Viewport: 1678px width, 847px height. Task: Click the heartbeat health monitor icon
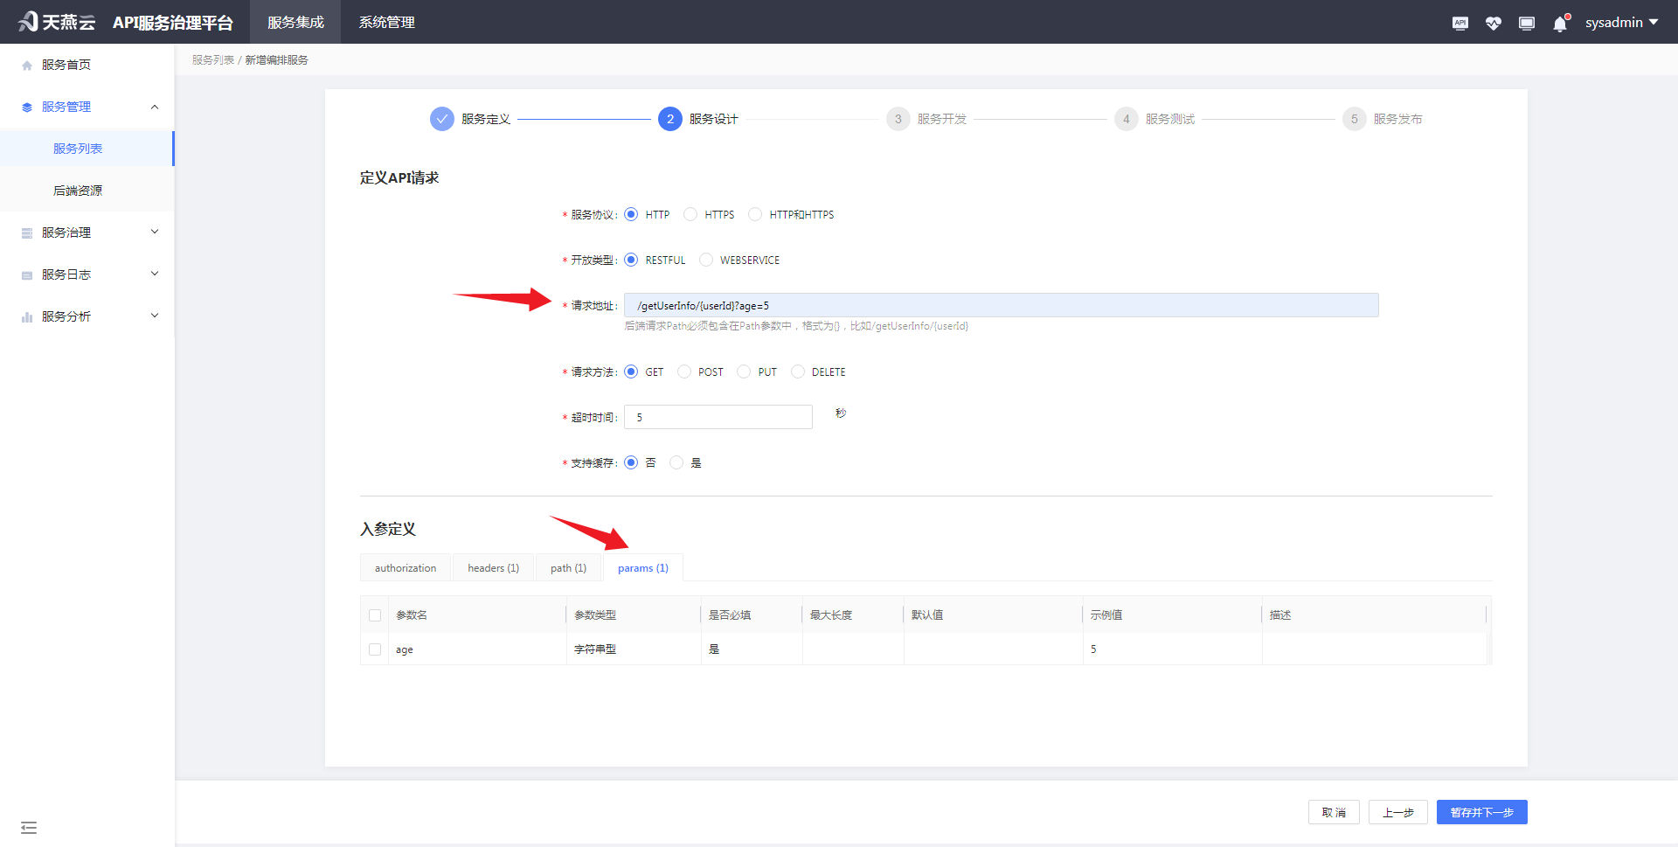pyautogui.click(x=1493, y=23)
